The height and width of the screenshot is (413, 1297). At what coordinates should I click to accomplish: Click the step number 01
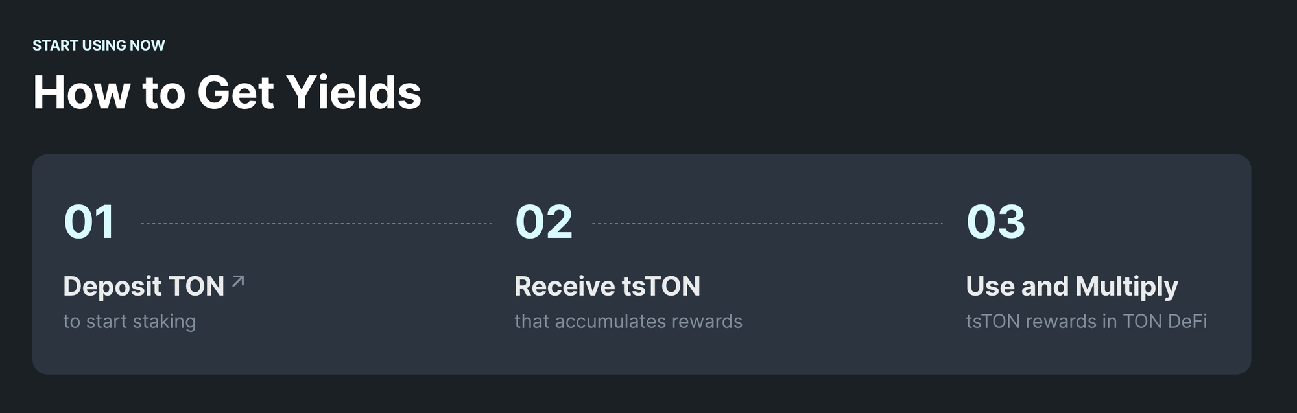(x=89, y=222)
